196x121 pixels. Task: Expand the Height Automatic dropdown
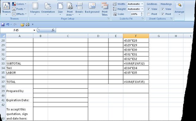pos(142,9)
